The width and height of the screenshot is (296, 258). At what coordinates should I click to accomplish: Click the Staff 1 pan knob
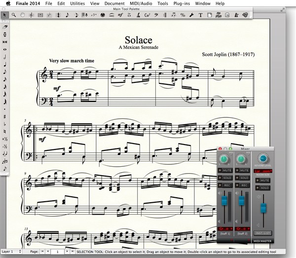[224, 159]
